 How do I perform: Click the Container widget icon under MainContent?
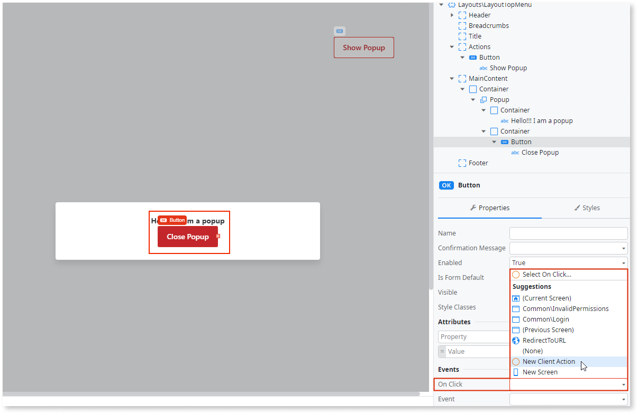(x=472, y=89)
